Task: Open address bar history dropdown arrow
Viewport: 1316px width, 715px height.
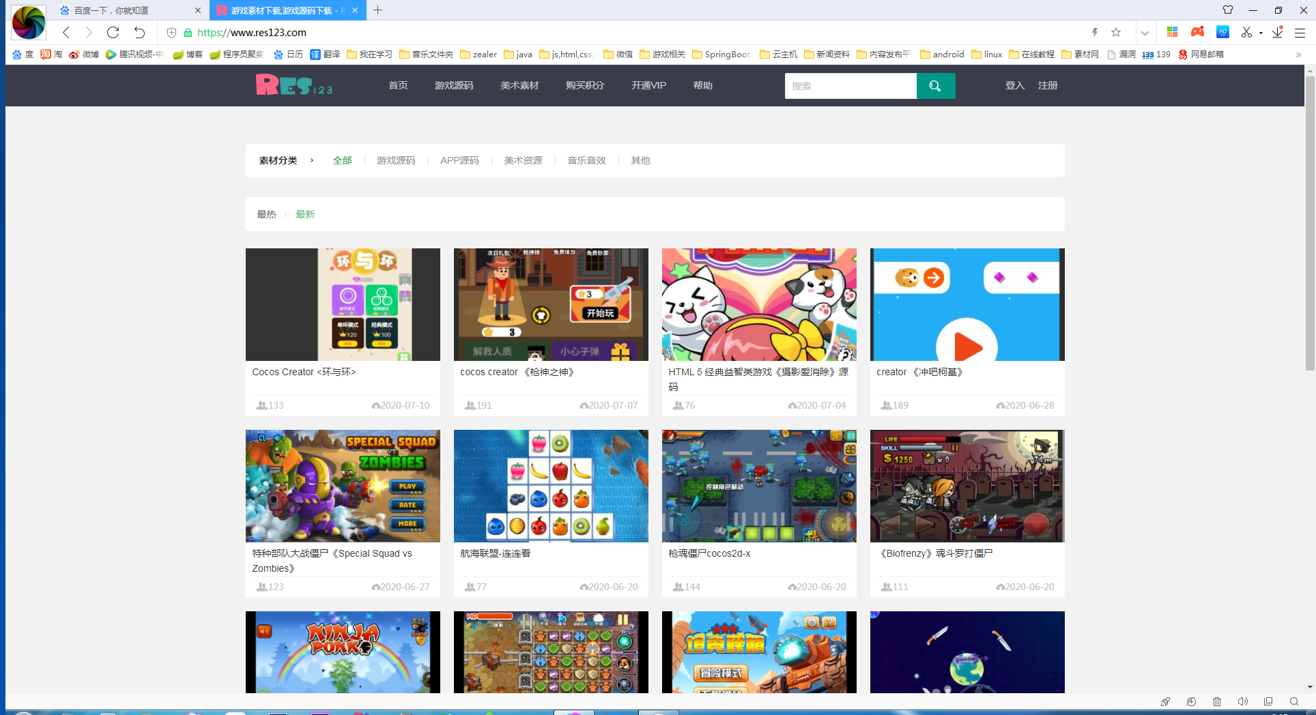Action: (1145, 32)
